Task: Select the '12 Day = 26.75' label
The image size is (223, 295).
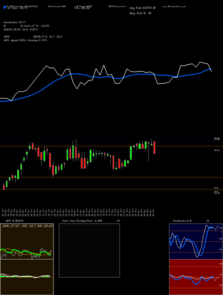Action: coord(17,8)
